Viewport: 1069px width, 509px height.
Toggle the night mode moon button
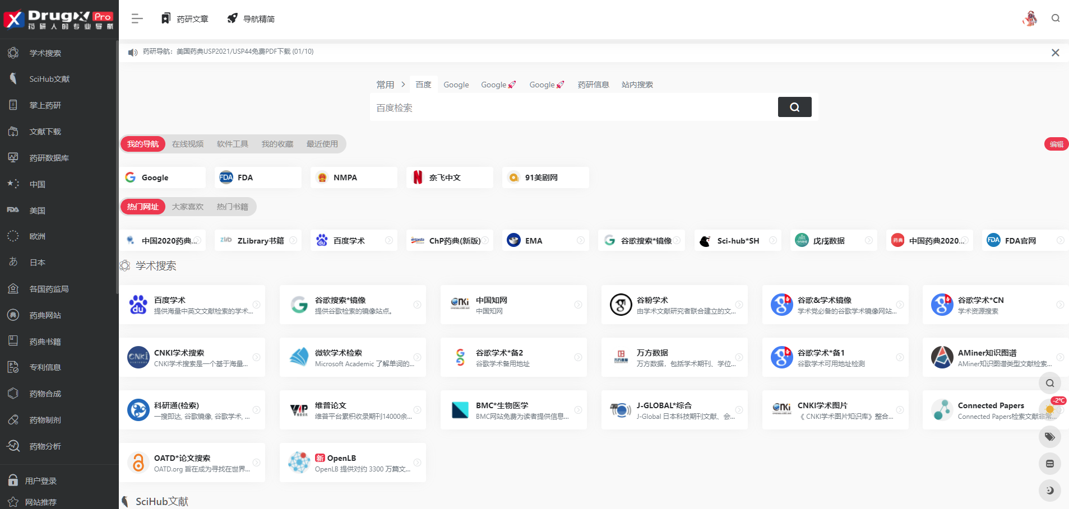click(x=1050, y=491)
